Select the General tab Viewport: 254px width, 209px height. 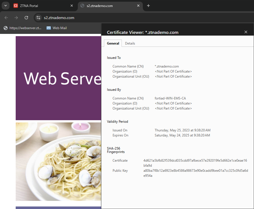click(x=113, y=43)
